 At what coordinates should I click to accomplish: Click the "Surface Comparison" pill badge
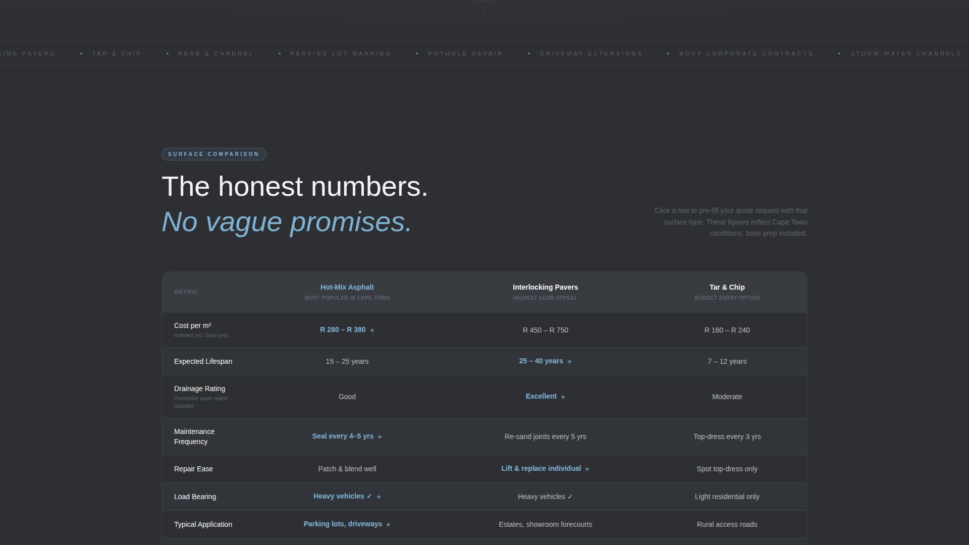click(x=213, y=154)
